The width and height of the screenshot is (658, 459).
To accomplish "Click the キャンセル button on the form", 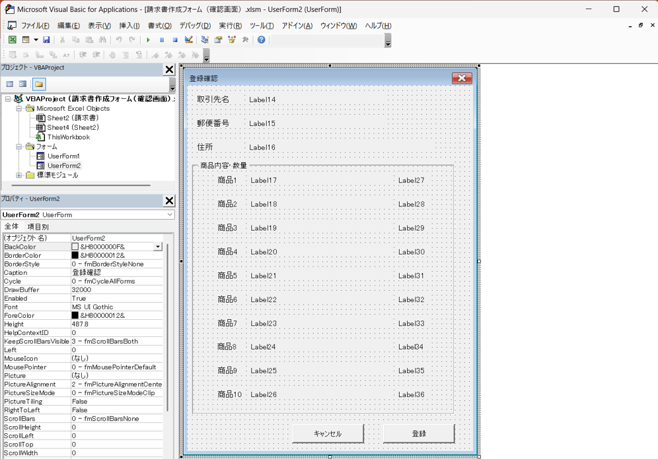I will pyautogui.click(x=328, y=433).
